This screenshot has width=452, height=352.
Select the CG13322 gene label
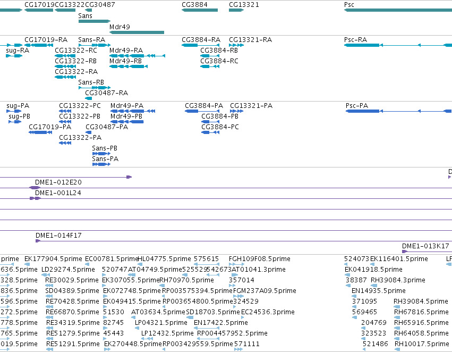[x=70, y=5]
